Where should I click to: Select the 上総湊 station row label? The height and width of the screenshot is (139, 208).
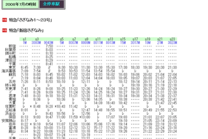(x=10, y=110)
